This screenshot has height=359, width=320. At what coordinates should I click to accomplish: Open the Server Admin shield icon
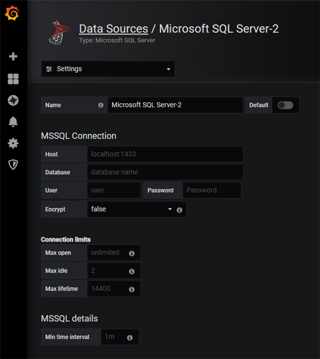13,164
